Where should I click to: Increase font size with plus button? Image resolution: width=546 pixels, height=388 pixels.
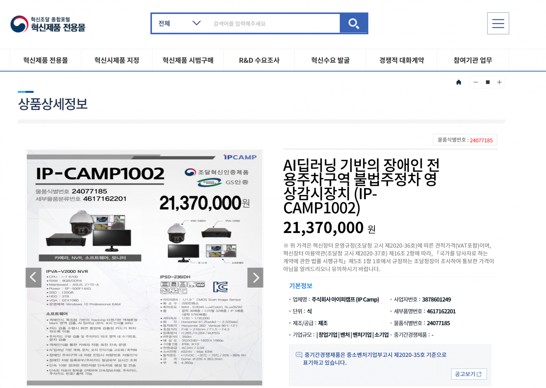(499, 82)
